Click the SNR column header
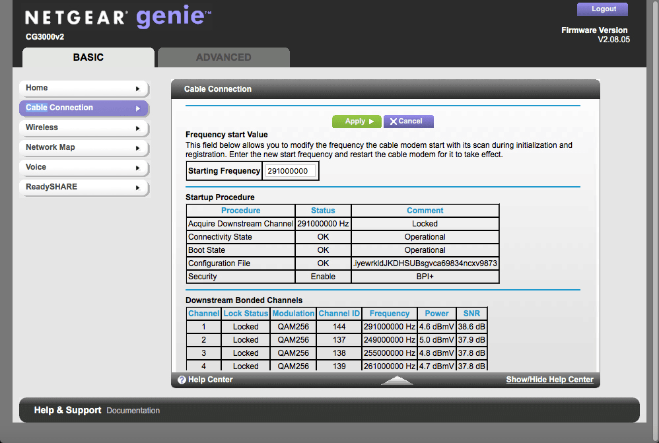659x443 pixels. coord(471,314)
